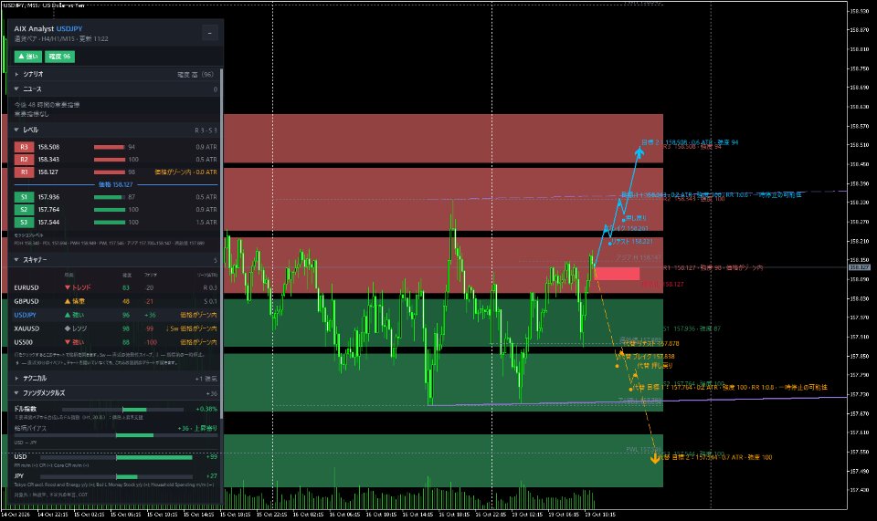Open the USDJPY row in the scanner
This screenshot has width=877, height=521.
115,315
